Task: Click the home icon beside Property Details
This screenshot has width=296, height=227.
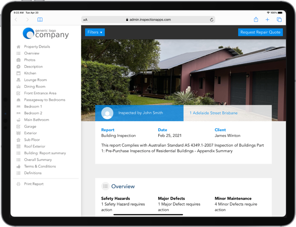Action: 18,47
